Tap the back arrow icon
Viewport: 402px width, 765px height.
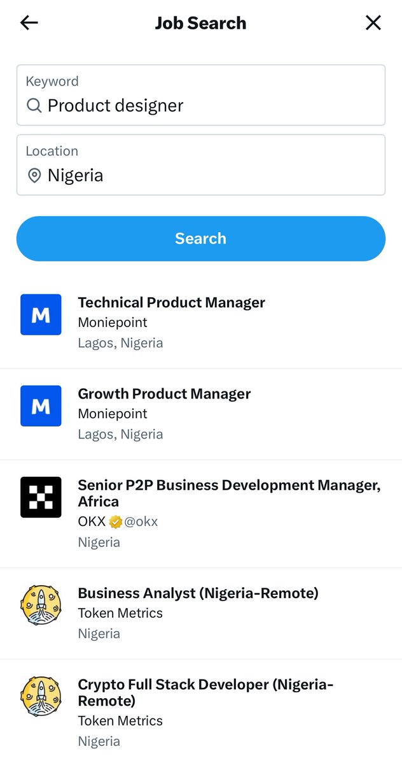click(29, 23)
